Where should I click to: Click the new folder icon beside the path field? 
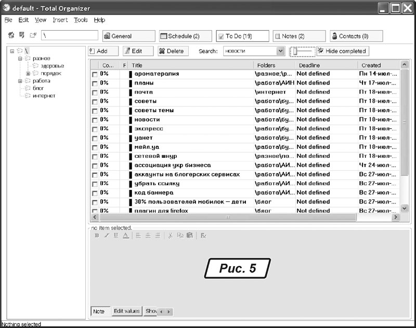33,36
